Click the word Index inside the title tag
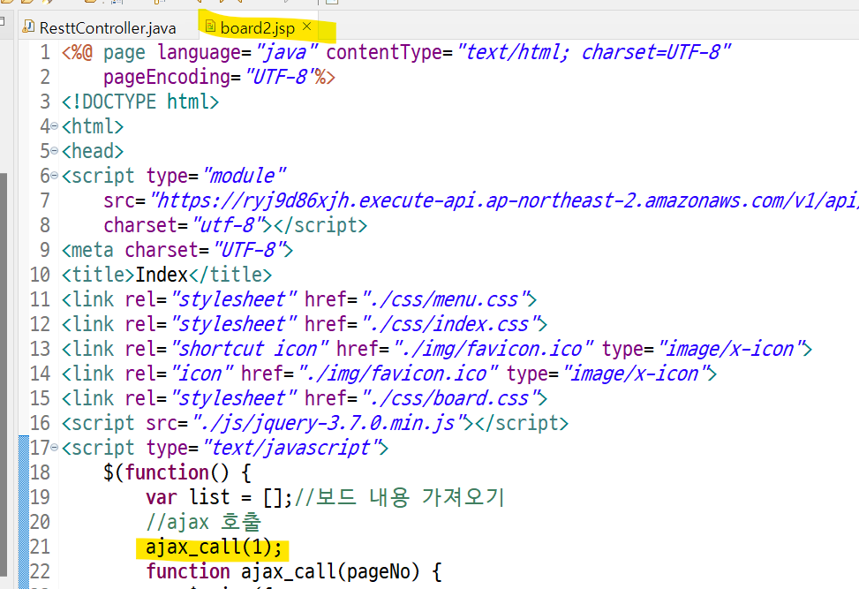The image size is (859, 589). tap(162, 275)
